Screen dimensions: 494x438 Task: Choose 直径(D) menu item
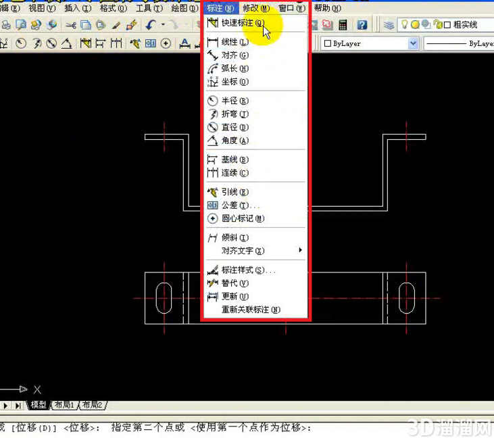255,127
